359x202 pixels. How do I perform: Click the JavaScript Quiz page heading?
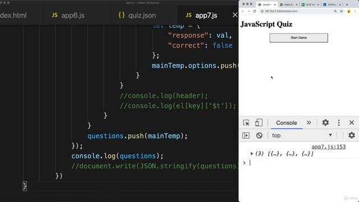tap(266, 24)
